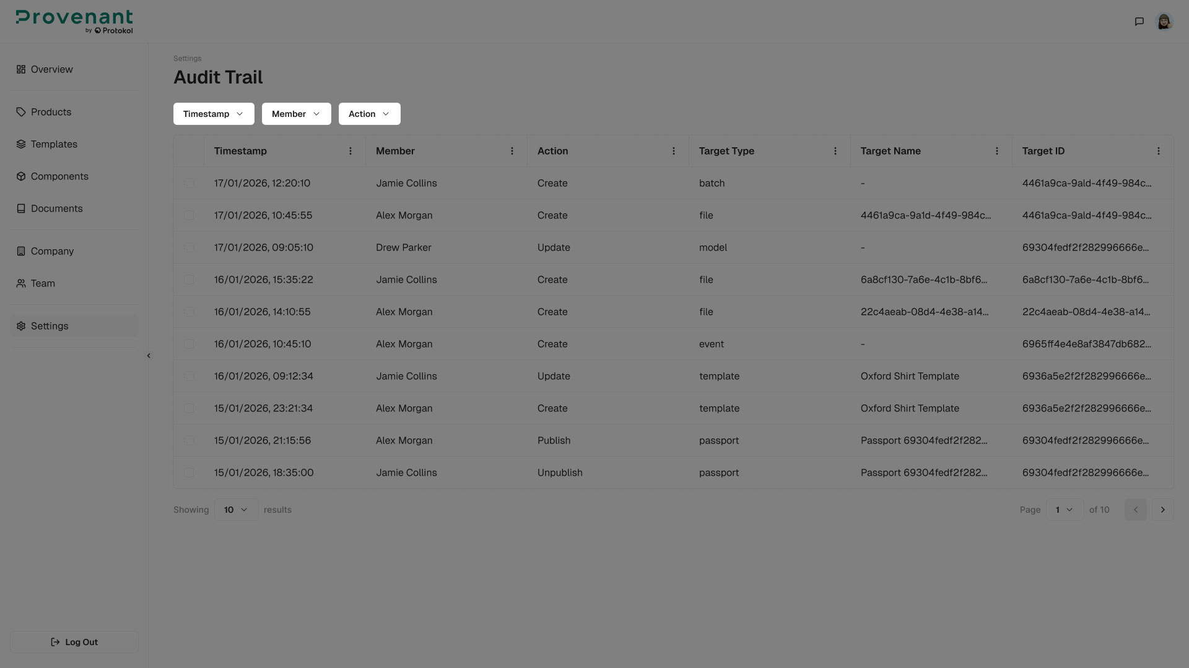Collapse the sidebar with the arrow handle

pyautogui.click(x=149, y=356)
